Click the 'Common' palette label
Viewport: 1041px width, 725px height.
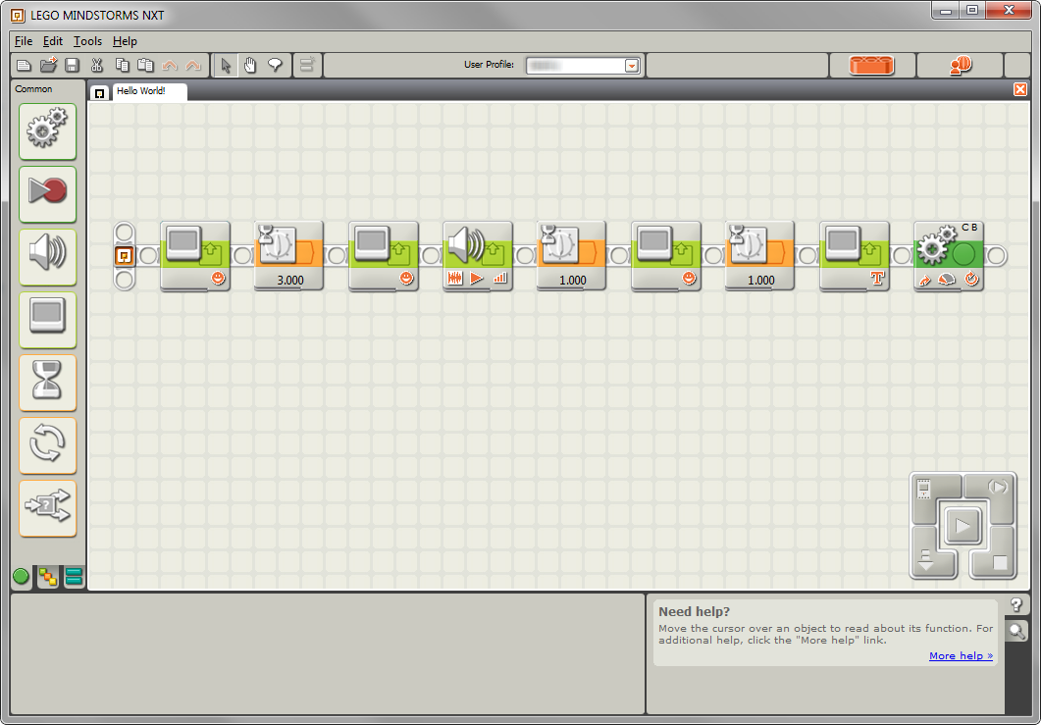33,89
